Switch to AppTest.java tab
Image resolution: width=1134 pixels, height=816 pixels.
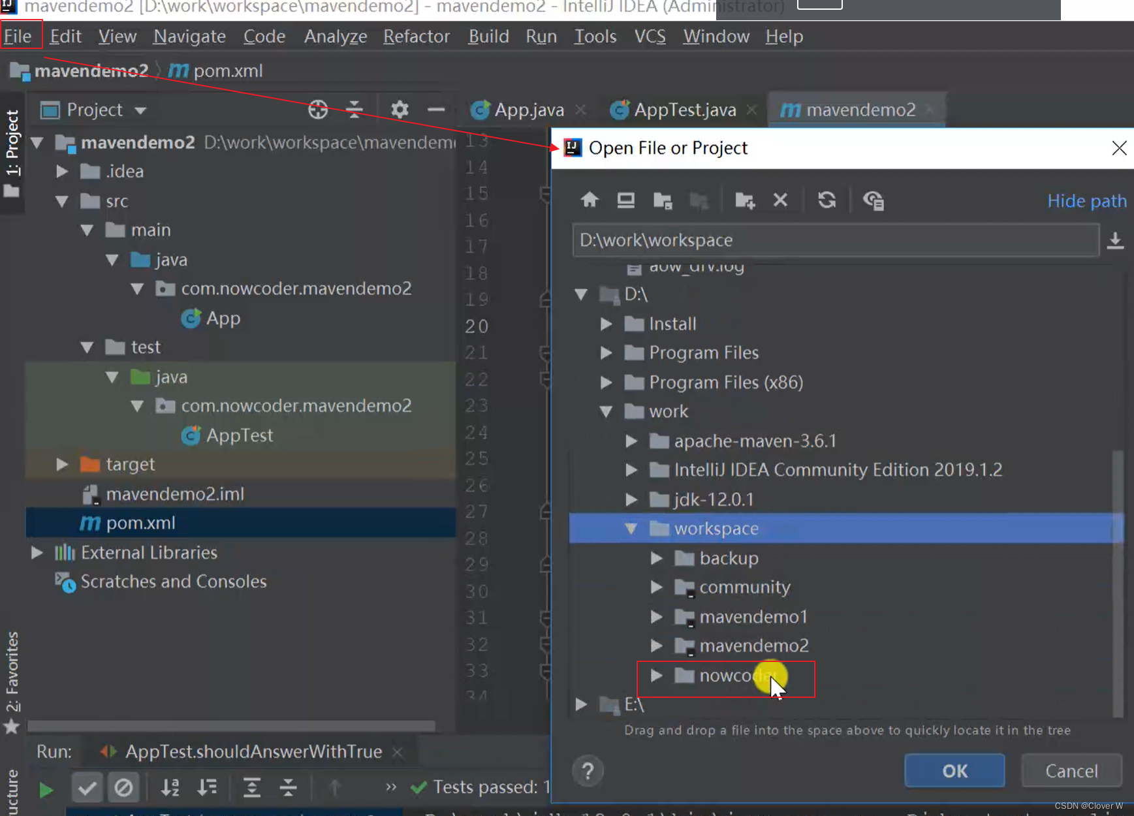685,110
